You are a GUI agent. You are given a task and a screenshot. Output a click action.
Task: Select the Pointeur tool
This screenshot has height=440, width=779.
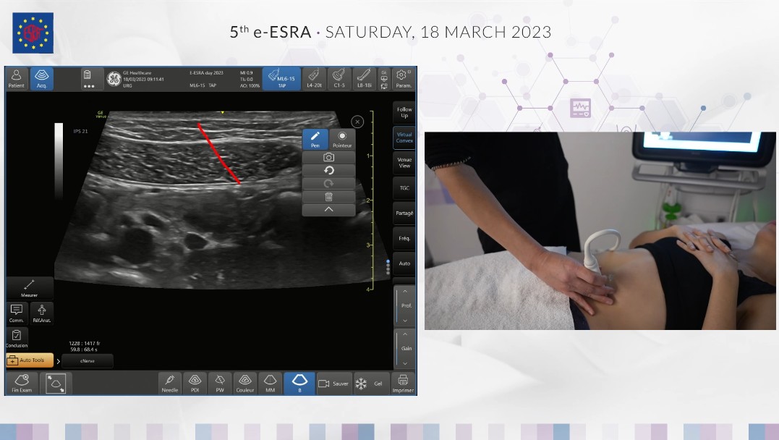[x=342, y=139]
